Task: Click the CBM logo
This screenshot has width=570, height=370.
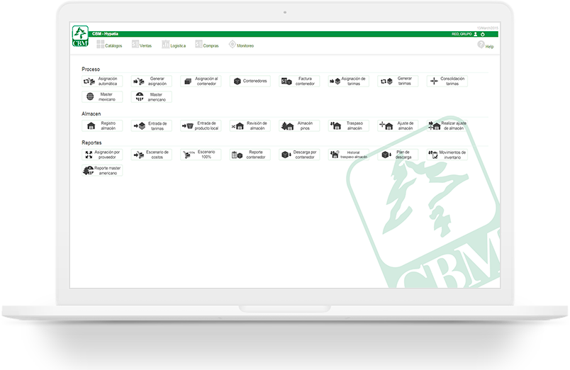Action: [80, 36]
